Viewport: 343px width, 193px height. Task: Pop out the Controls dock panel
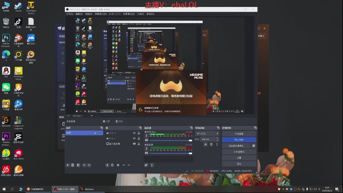pos(255,128)
